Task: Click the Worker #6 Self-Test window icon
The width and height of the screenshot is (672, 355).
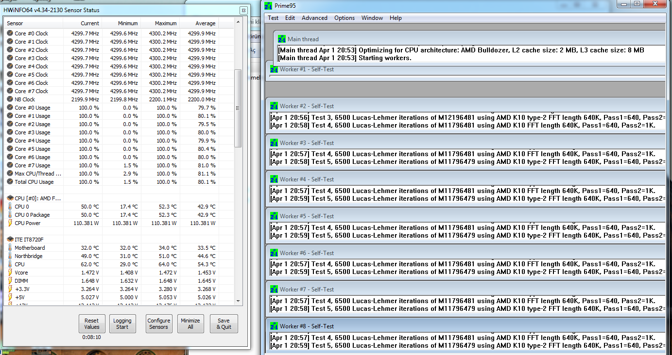Action: coord(274,253)
